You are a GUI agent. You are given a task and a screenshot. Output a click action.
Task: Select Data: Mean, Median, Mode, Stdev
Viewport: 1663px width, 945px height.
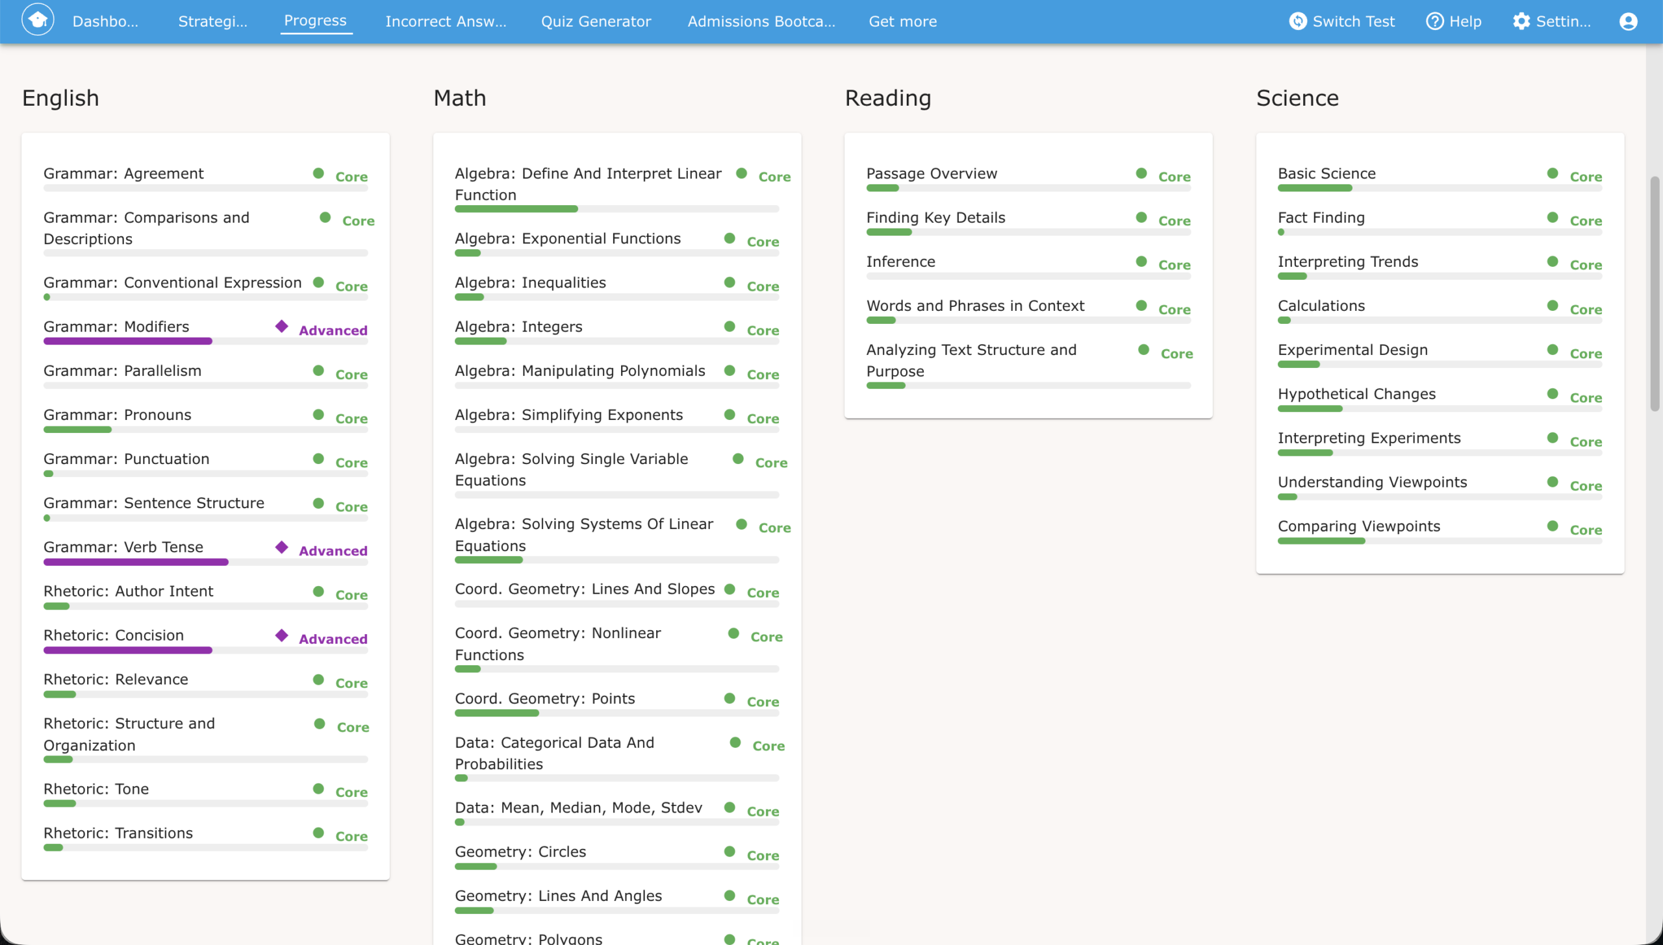click(579, 807)
